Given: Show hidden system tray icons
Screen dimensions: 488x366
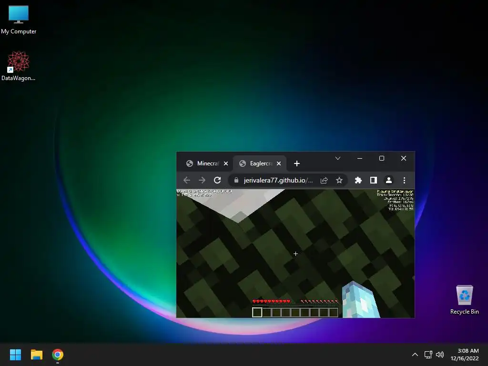Looking at the screenshot, I should coord(415,355).
